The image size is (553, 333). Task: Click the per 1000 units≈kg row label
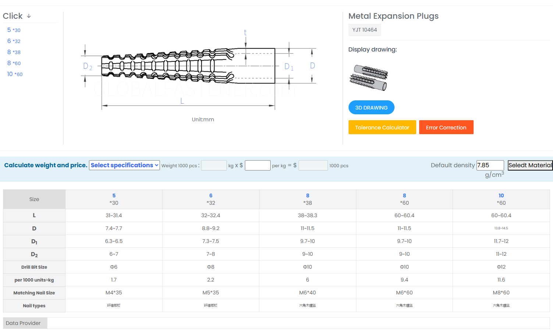click(x=34, y=280)
